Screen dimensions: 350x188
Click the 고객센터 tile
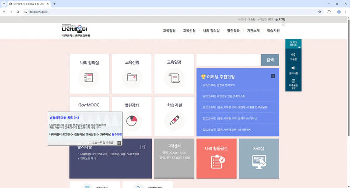pyautogui.click(x=174, y=158)
